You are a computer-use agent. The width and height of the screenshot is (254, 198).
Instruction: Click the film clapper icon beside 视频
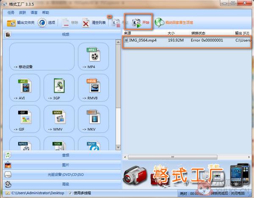point(8,34)
